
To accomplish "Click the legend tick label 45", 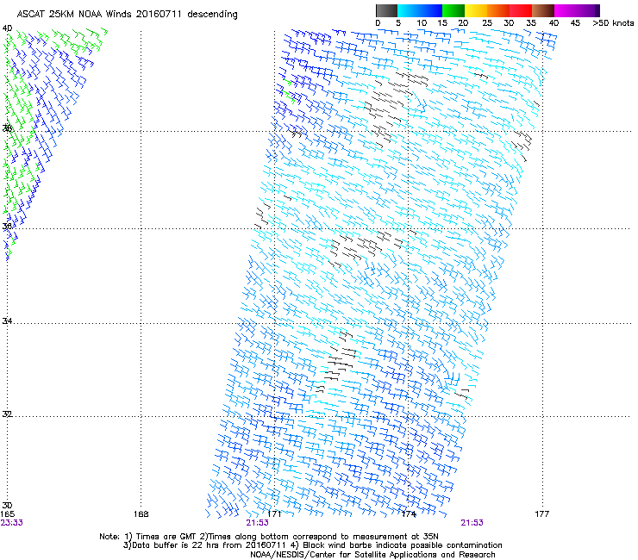I will (575, 23).
